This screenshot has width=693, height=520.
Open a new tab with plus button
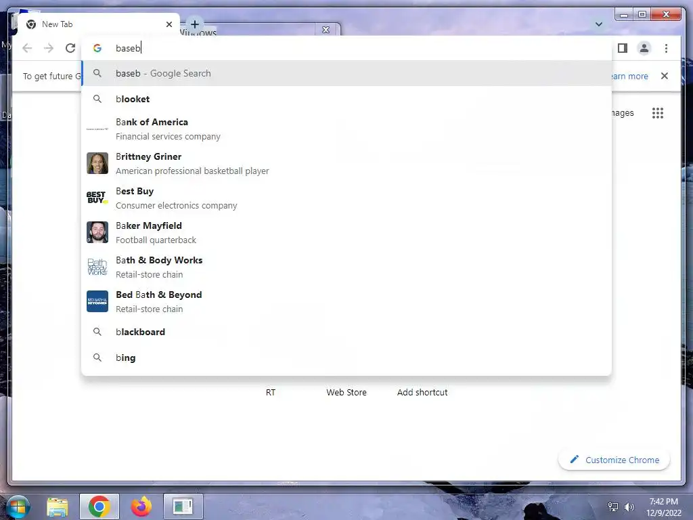(x=195, y=24)
